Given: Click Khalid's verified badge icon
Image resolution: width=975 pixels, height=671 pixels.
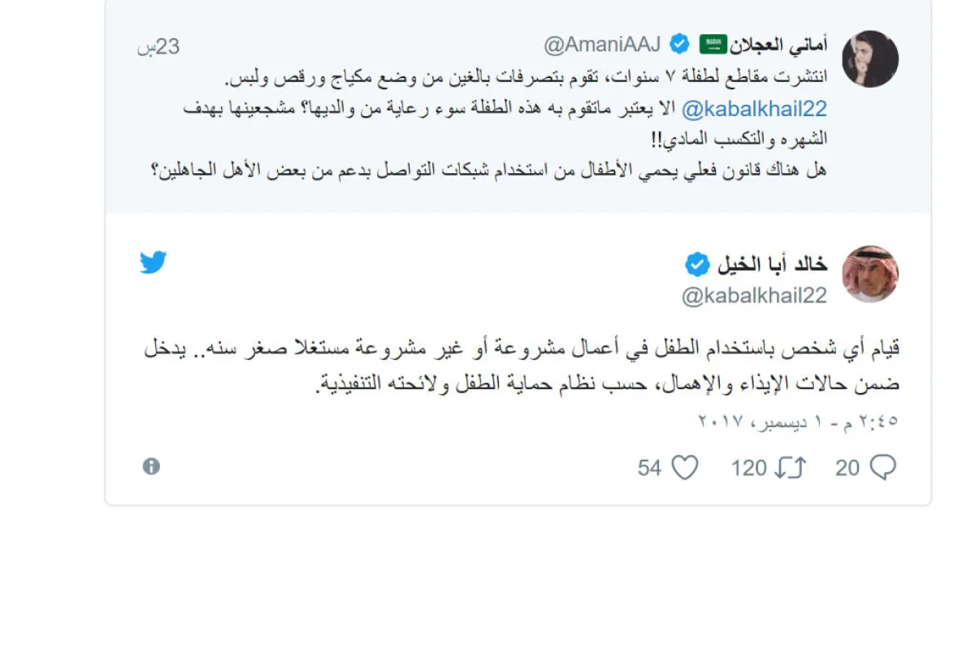Looking at the screenshot, I should [696, 264].
